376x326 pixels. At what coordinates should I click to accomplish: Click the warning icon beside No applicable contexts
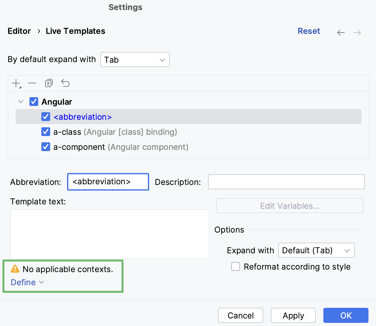coord(15,269)
